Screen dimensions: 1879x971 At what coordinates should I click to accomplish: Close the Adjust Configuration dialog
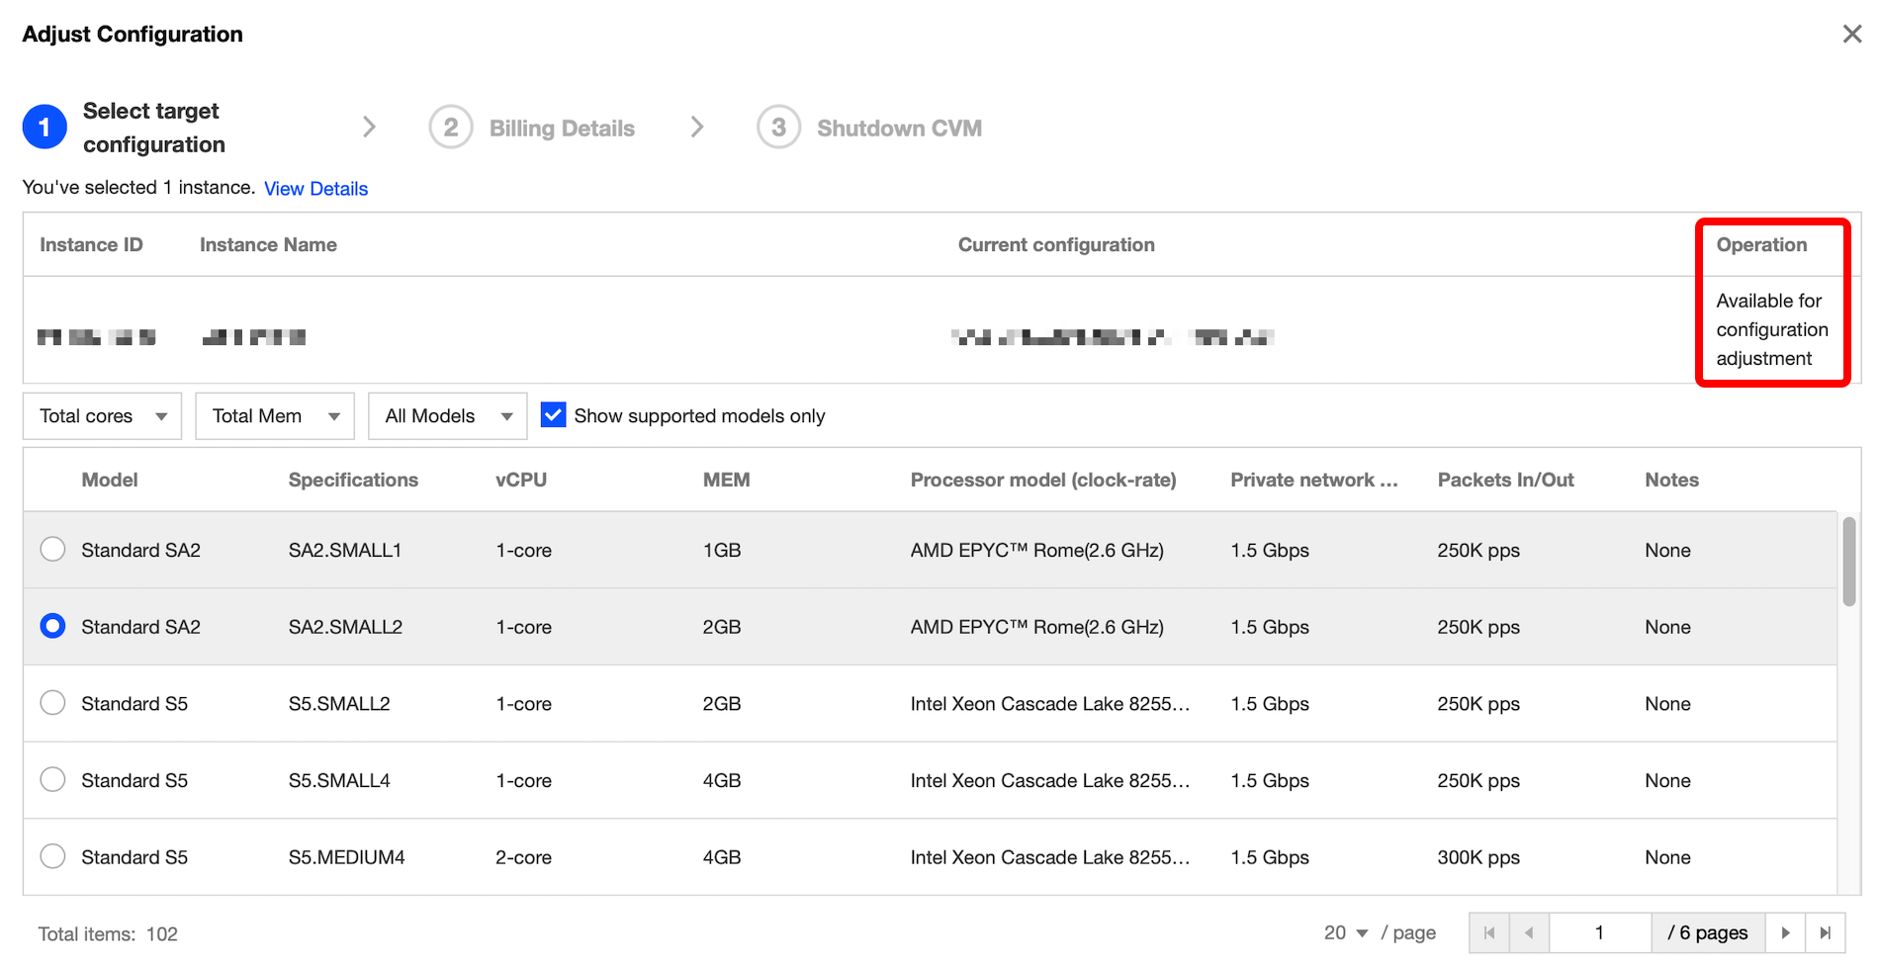tap(1851, 35)
